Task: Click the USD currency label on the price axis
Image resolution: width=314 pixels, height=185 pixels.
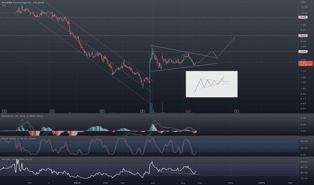Action: point(303,2)
